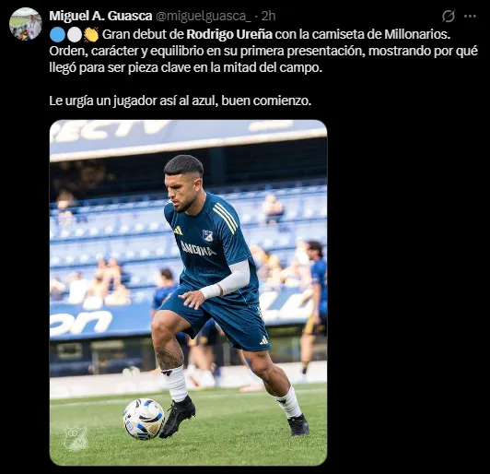Click the Millonarios crest on the shirt
This screenshot has width=490, height=474.
tap(208, 235)
